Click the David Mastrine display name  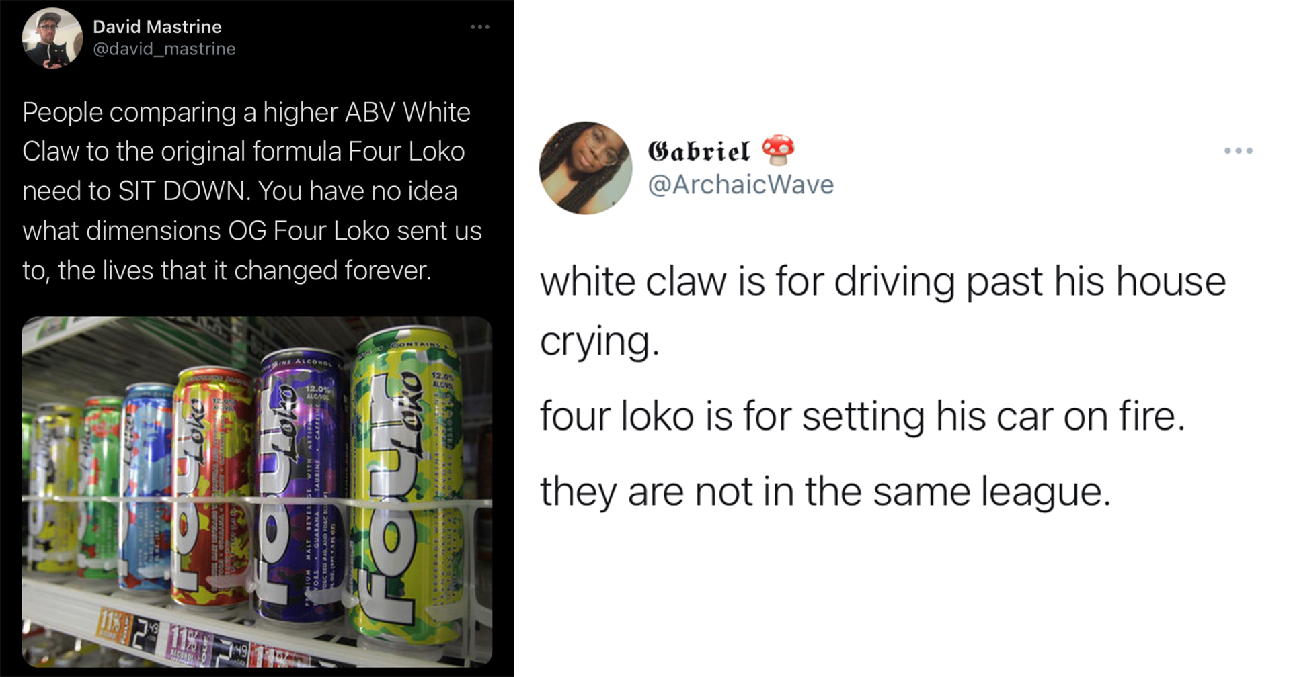pyautogui.click(x=157, y=27)
